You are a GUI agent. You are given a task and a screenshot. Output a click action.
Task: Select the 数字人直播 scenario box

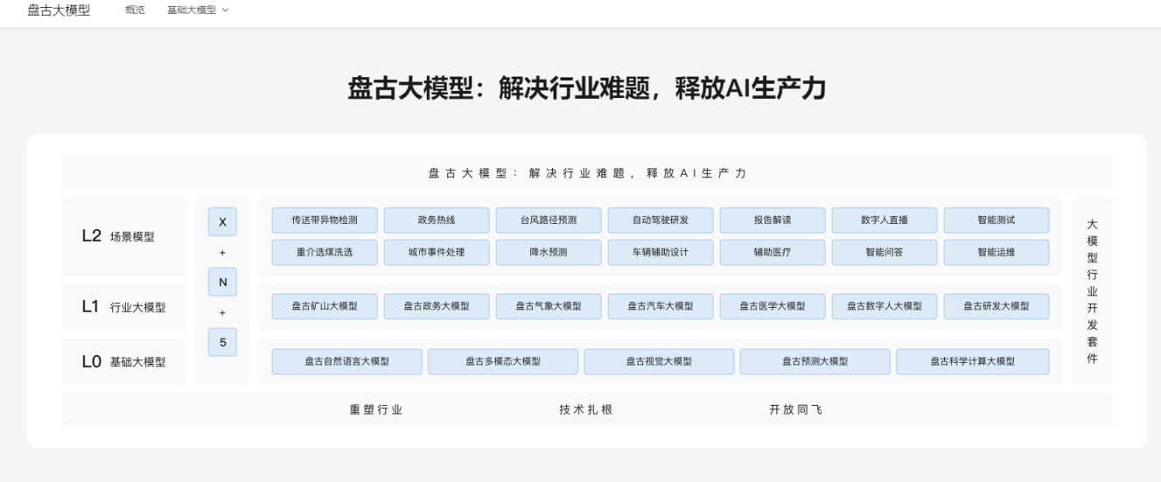pos(885,220)
